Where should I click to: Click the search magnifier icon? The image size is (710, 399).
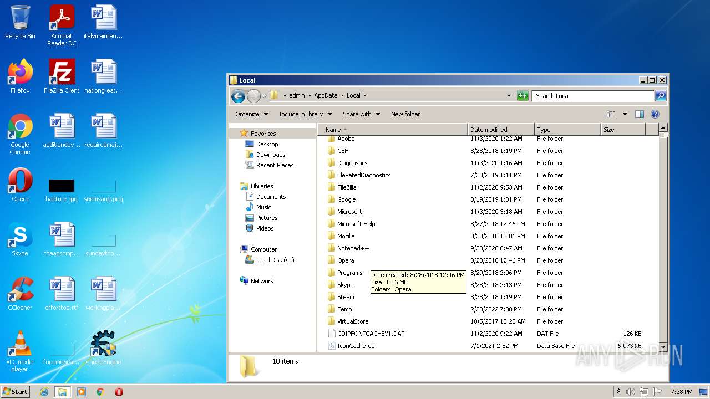pos(661,96)
